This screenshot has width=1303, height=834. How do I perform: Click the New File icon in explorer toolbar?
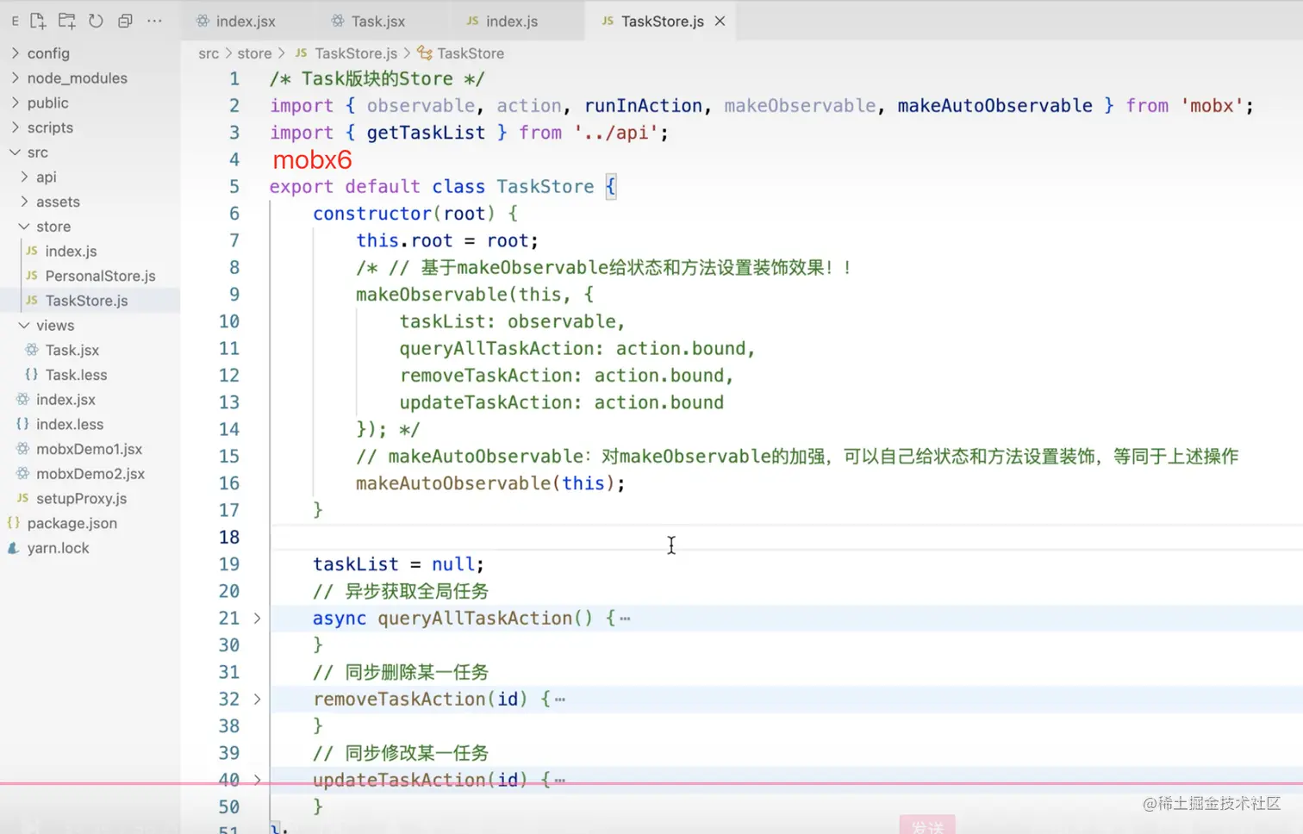tap(38, 21)
